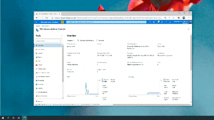Open the Azure portal hamburger menu
This screenshot has height=120, width=214.
[37, 22]
